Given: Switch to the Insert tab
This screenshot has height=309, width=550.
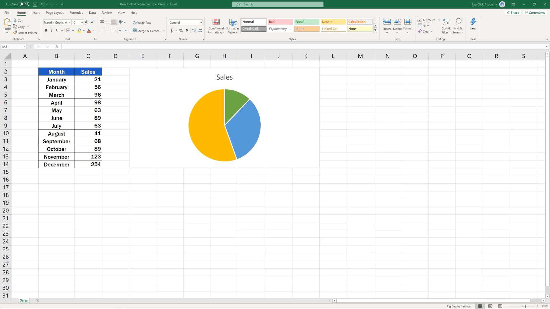Looking at the screenshot, I should [36, 13].
